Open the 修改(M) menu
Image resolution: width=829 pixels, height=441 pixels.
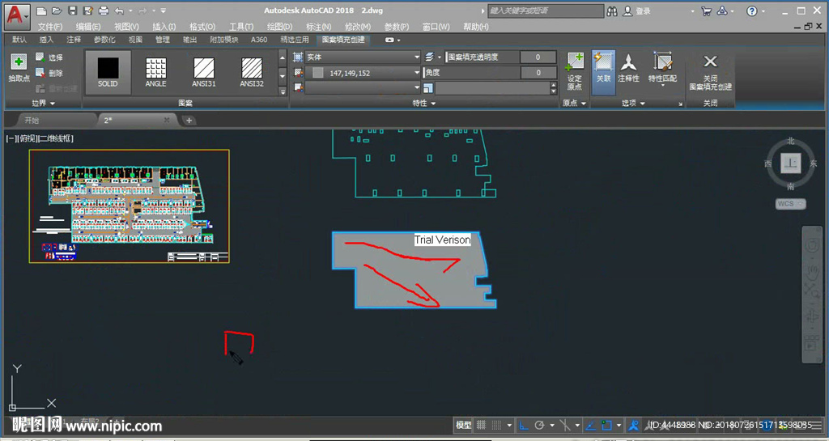pos(357,27)
